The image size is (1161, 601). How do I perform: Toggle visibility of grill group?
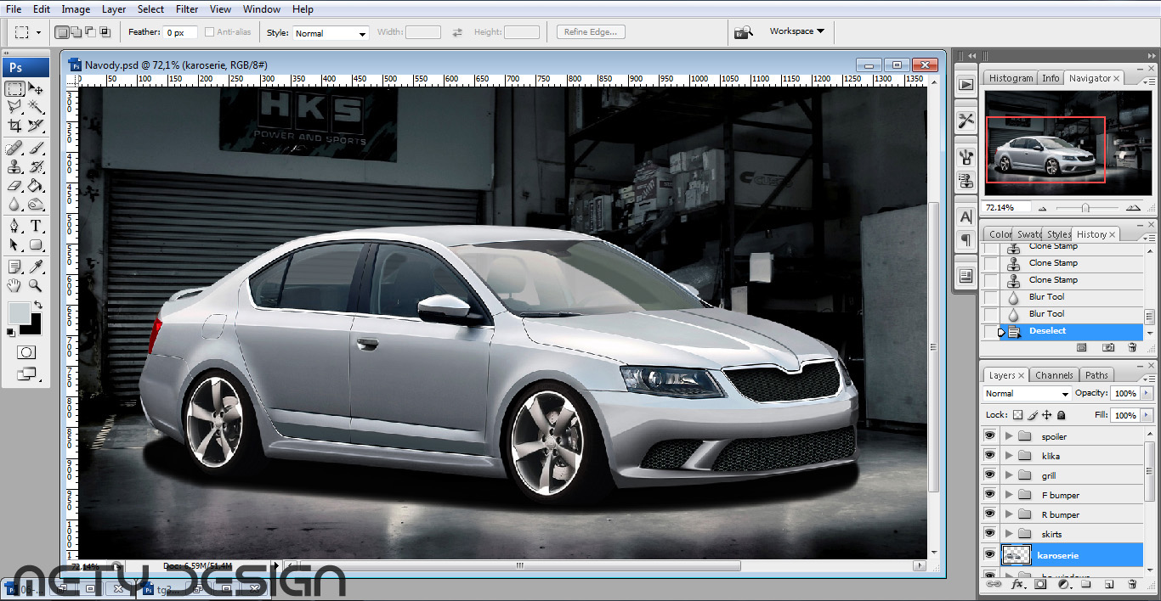989,475
